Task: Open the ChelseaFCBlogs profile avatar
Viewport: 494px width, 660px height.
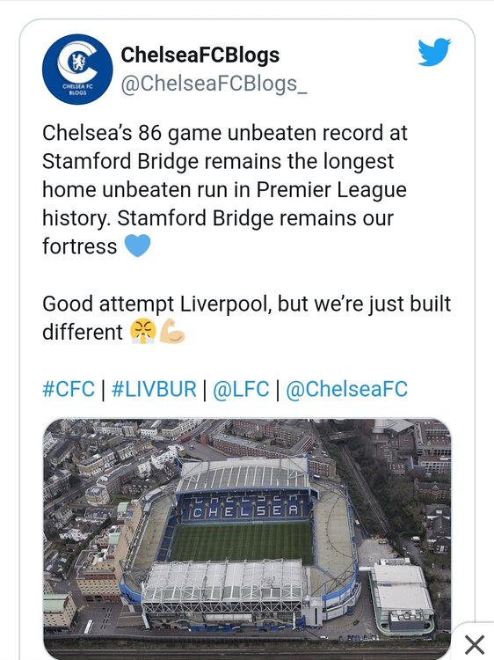Action: 77,69
